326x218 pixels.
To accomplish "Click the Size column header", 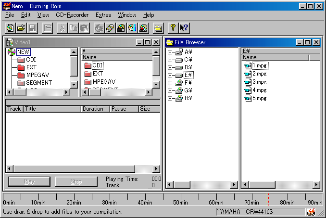I will tap(150, 109).
